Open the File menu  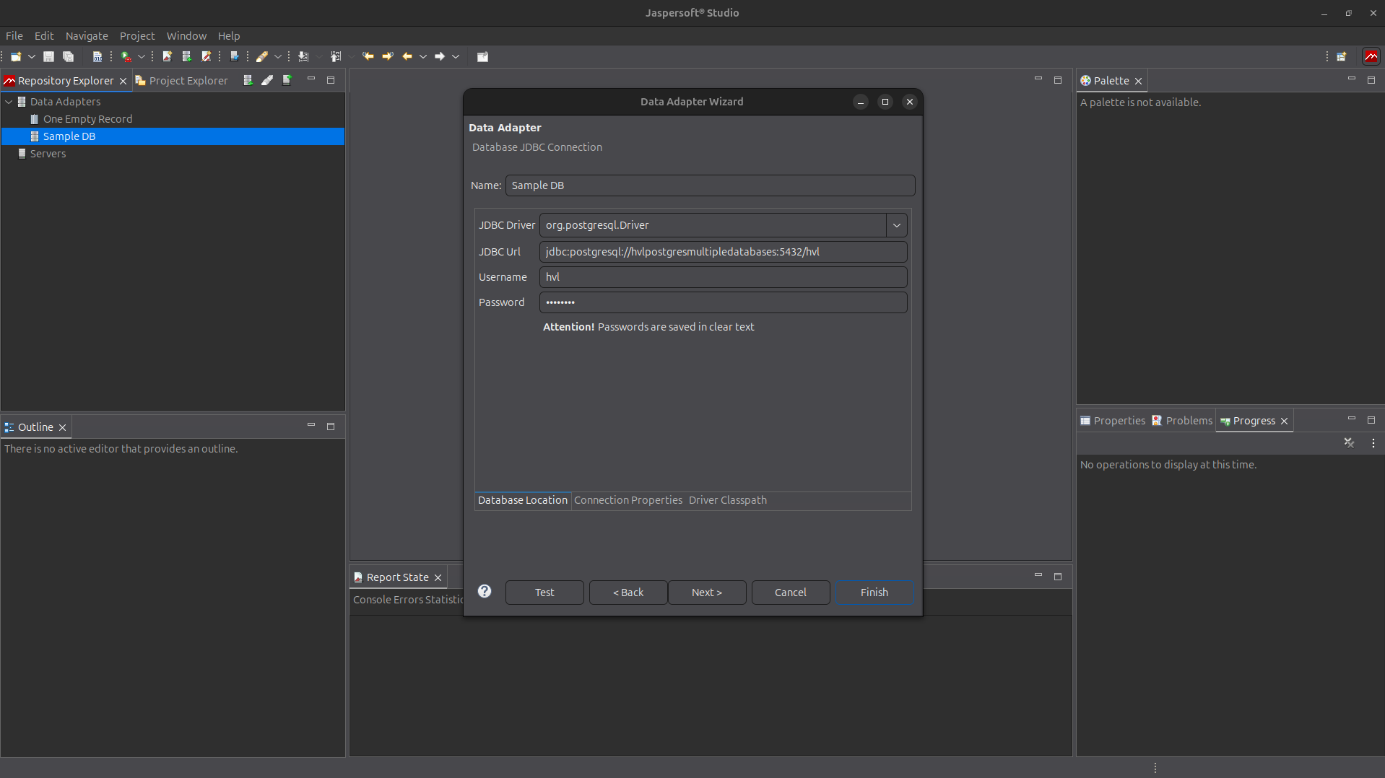(14, 36)
